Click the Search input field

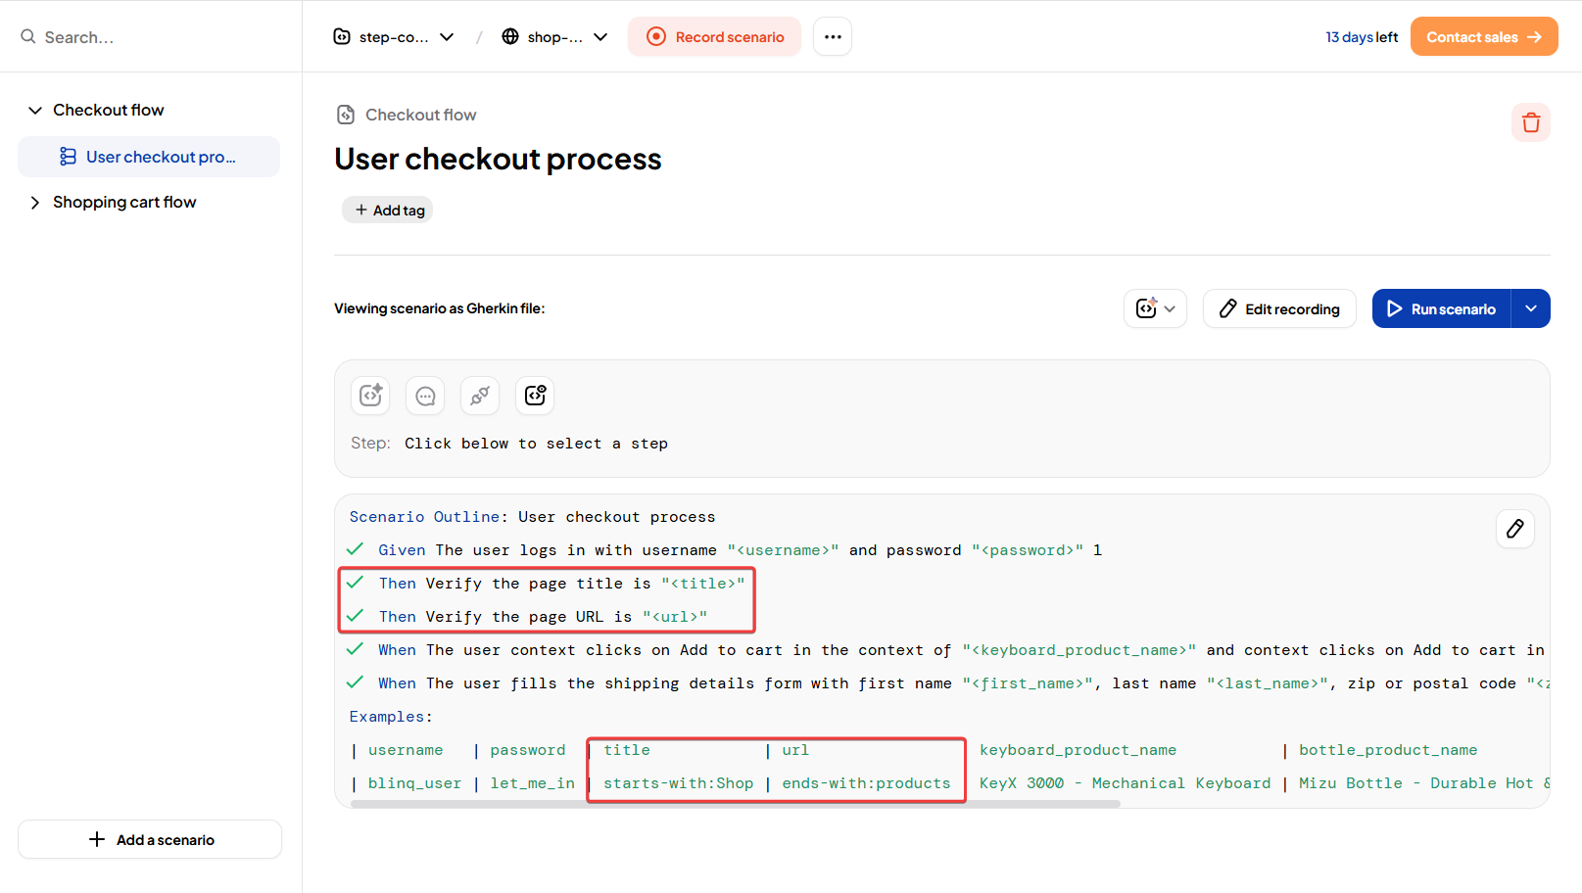157,37
